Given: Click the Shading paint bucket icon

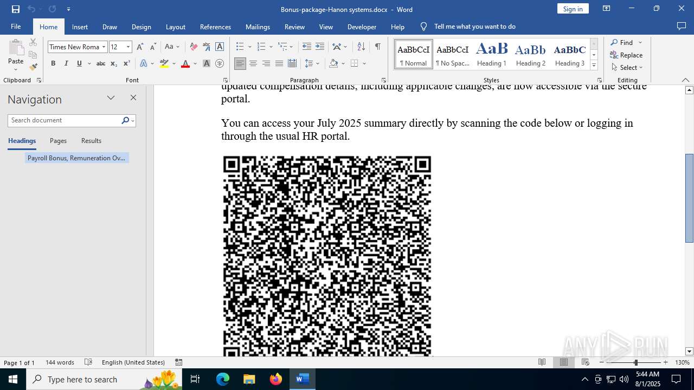Looking at the screenshot, I should point(334,63).
